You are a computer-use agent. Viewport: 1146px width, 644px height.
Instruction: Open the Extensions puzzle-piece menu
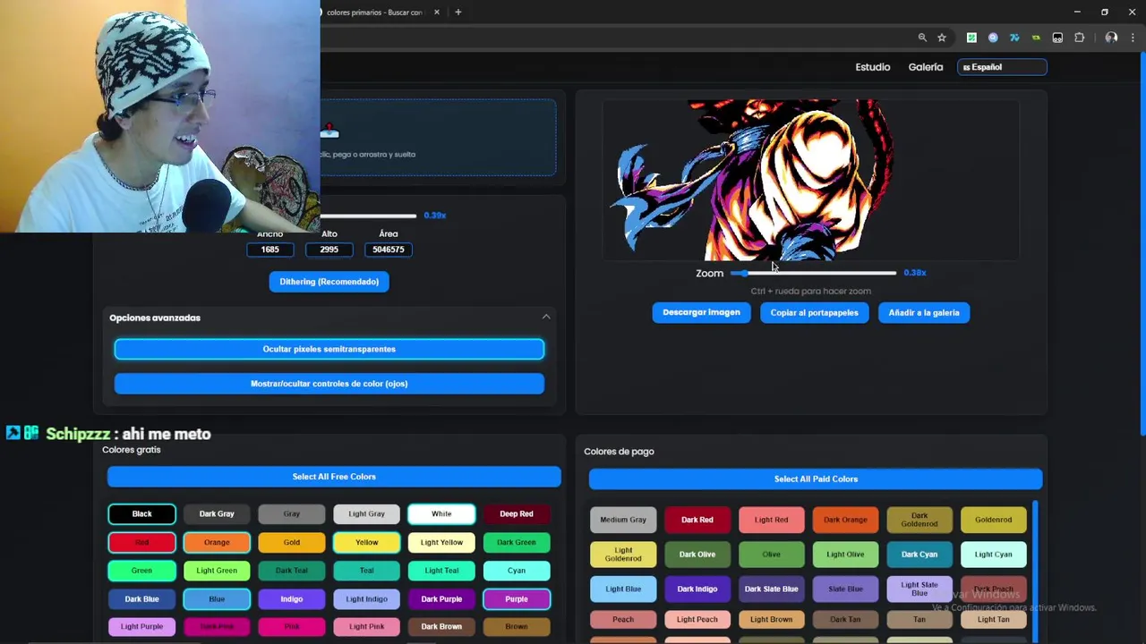coord(1079,38)
